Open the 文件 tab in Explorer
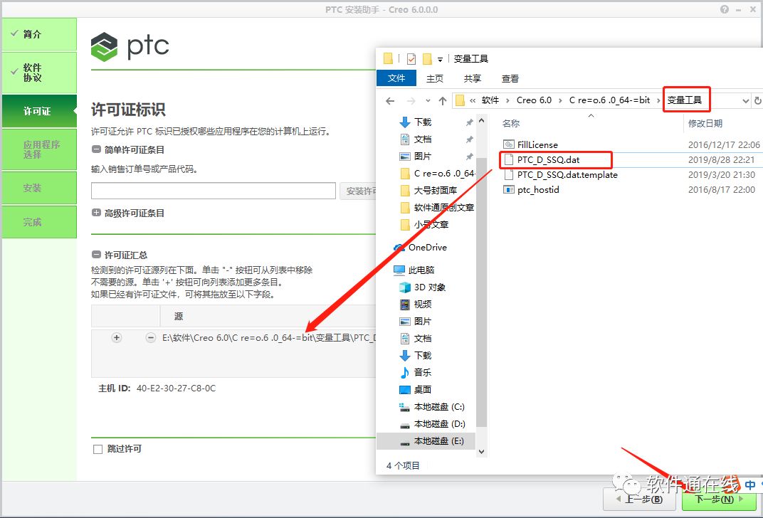Viewport: 763px width, 518px height. pos(396,78)
